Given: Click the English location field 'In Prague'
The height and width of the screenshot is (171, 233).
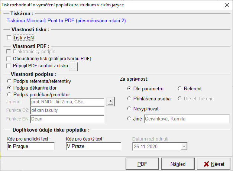Looking at the screenshot, I should 30,146.
